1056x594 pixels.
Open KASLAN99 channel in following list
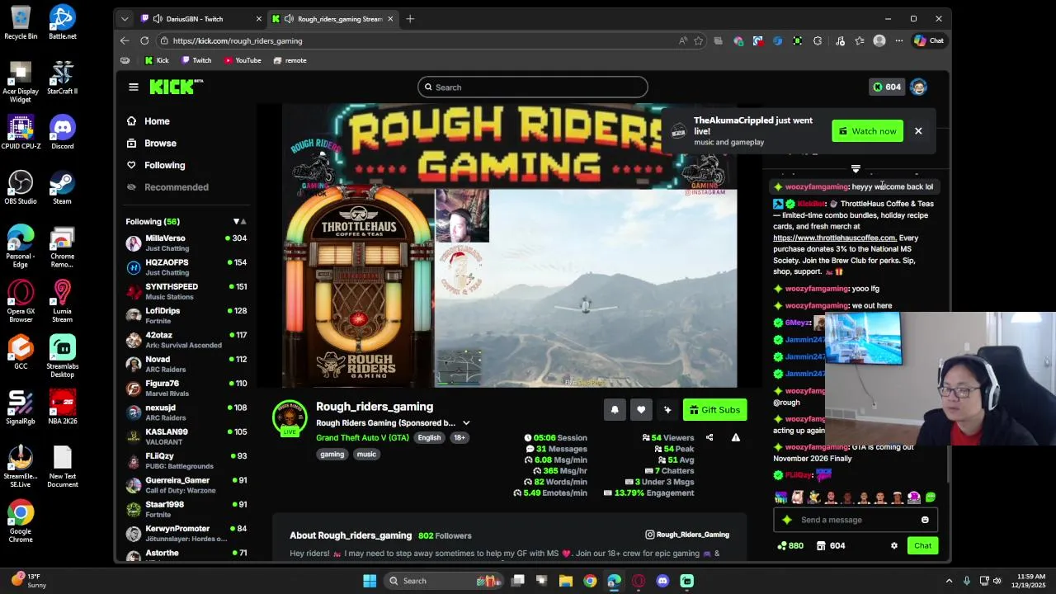(x=186, y=436)
